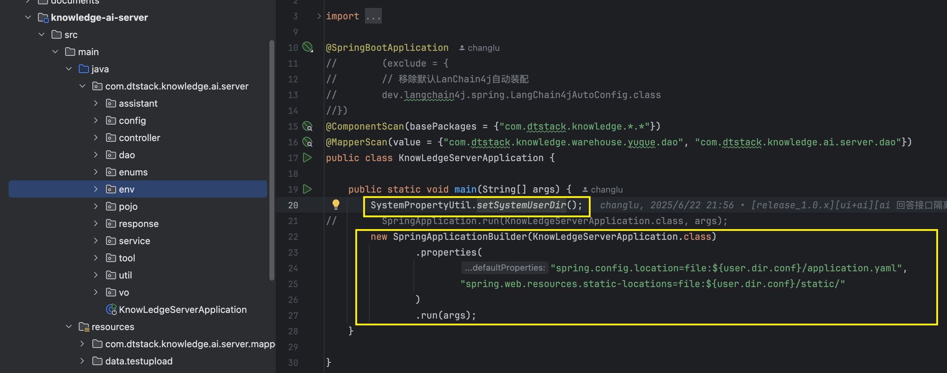Click the java source folder icon
The image size is (947, 373).
pyautogui.click(x=84, y=69)
